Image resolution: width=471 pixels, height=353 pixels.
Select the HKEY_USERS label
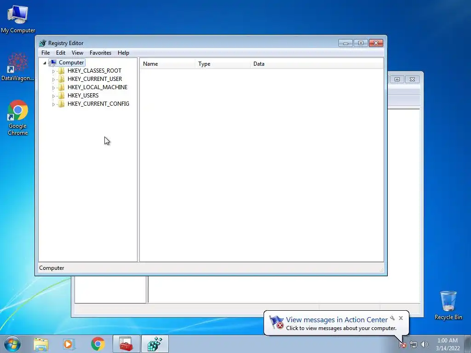point(83,96)
